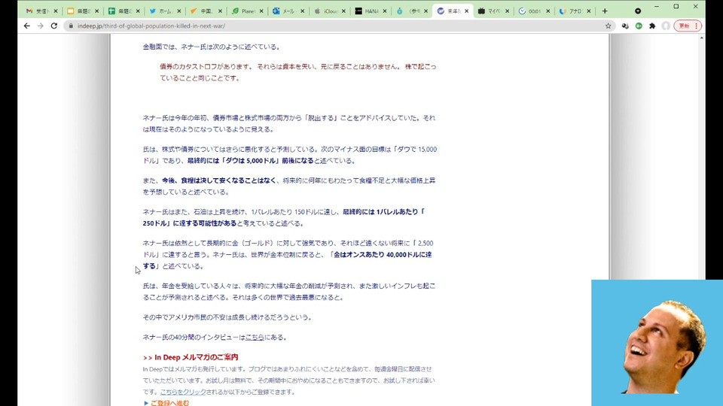Follow the ご登録へ進む link
Screen dimensions: 723x406
[x=169, y=403]
